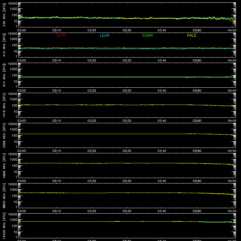The image size is (241, 241).
Task: Select the 2695 MHz [SFU] axis label
Action: 4,135
